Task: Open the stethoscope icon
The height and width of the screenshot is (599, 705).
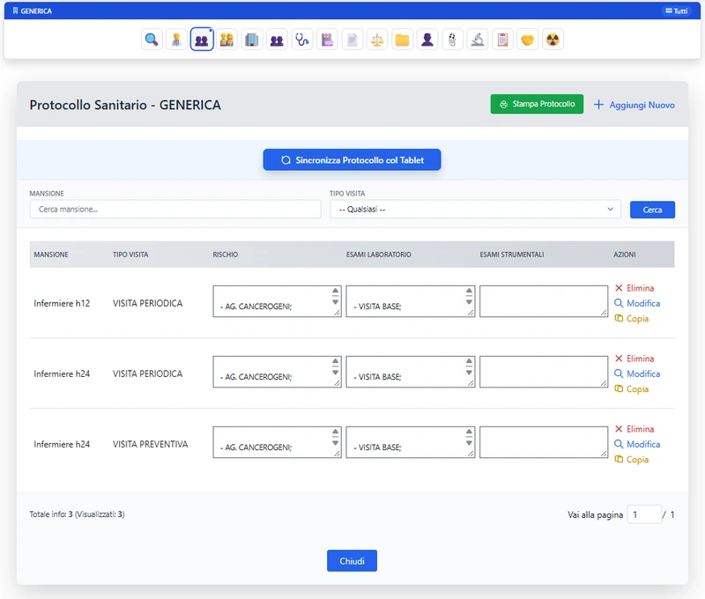Action: click(301, 40)
